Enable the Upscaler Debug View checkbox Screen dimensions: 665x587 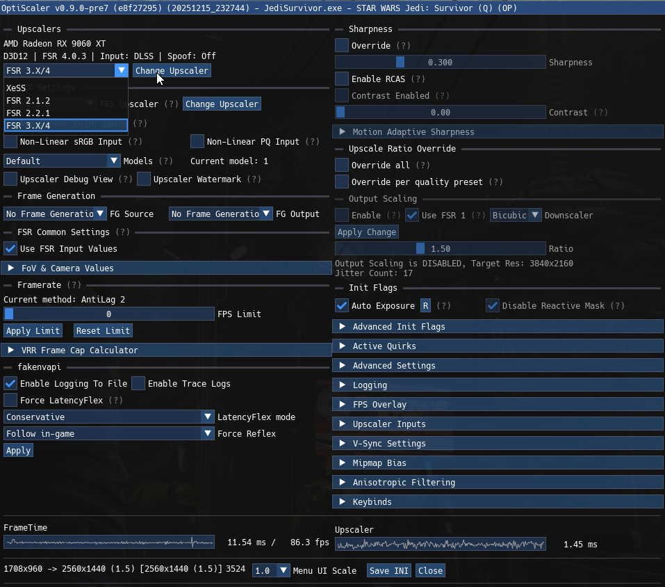10,179
